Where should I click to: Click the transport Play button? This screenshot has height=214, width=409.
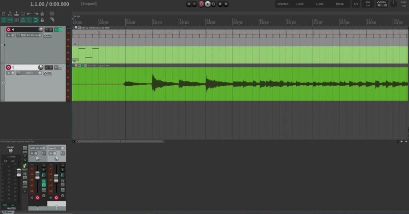click(x=208, y=4)
